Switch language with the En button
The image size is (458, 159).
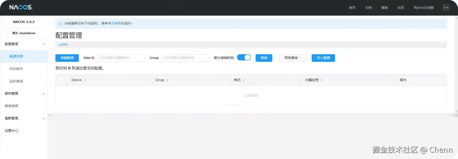pos(446,8)
